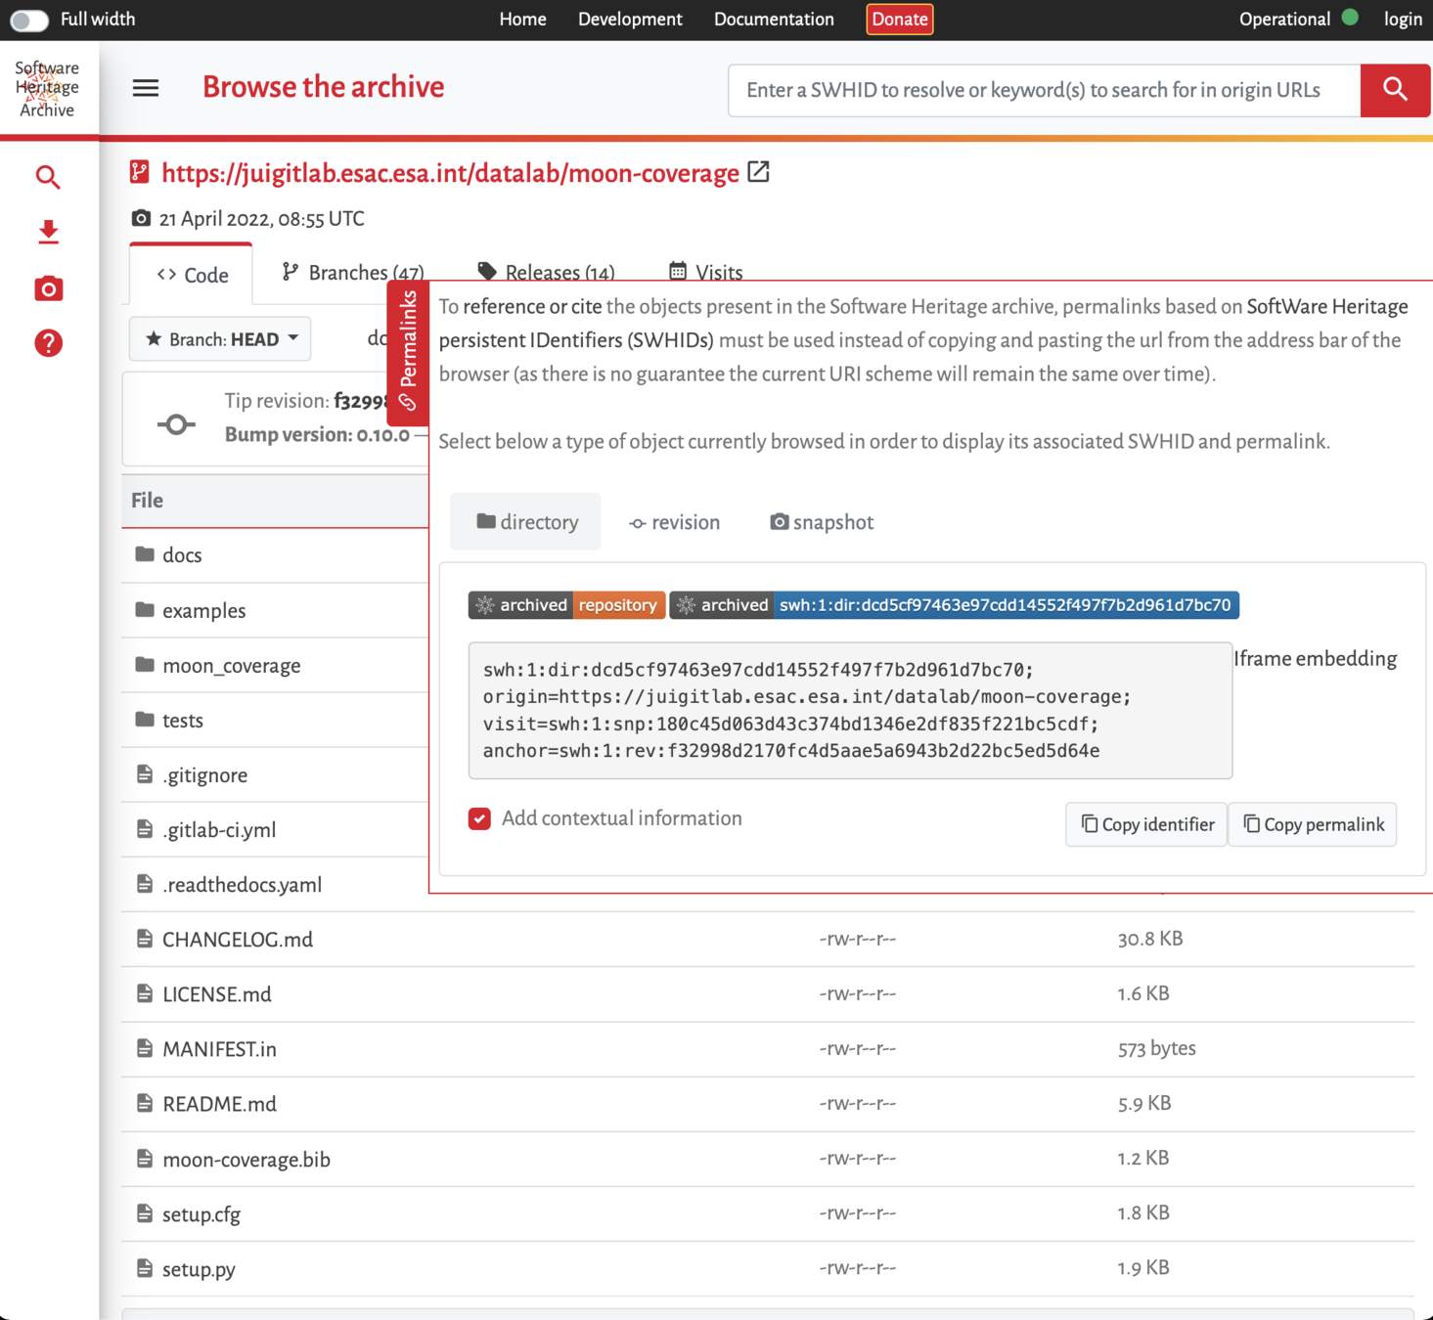Click the Software Heritage Archive logo
Viewport: 1433px width, 1320px height.
pos(47,89)
